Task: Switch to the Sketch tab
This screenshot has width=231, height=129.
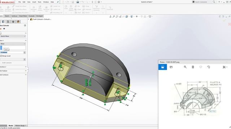Action: coord(7,16)
